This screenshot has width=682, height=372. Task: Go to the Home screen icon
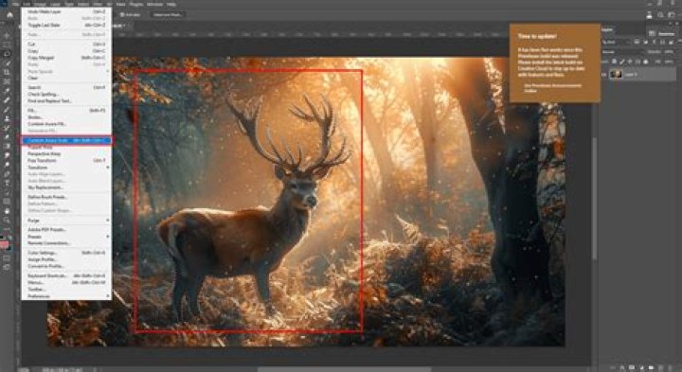(9, 14)
